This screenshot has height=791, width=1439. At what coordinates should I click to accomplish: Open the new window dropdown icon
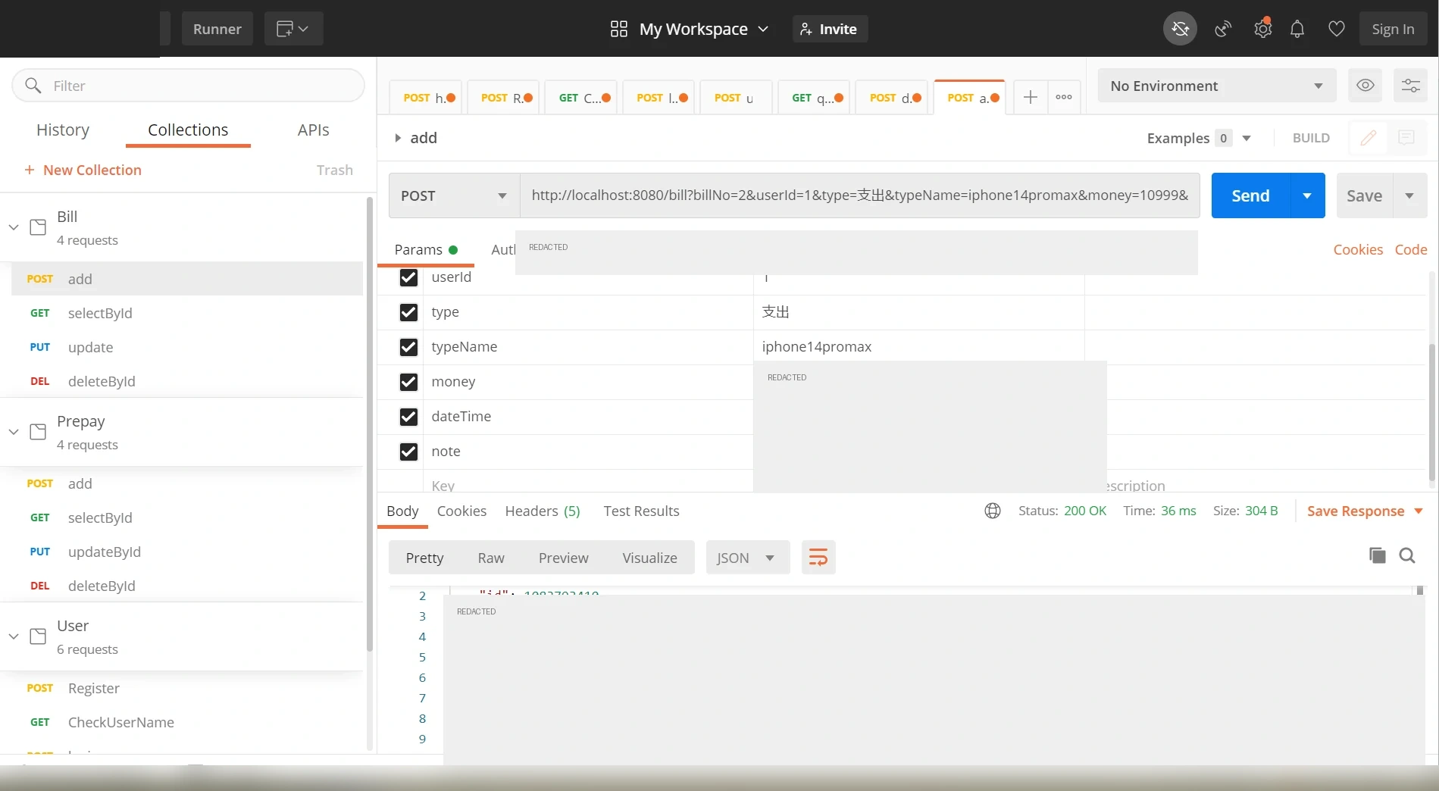coord(293,29)
